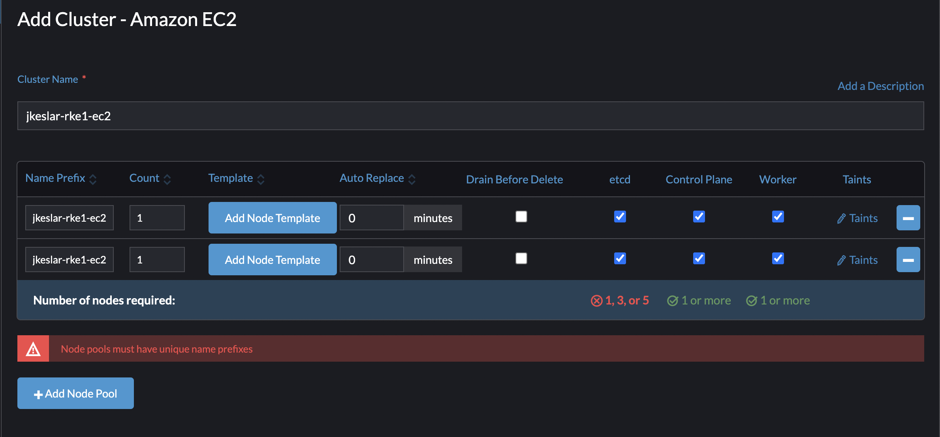Click the green check beside Control Plane requirement
The image size is (940, 437).
click(x=673, y=300)
